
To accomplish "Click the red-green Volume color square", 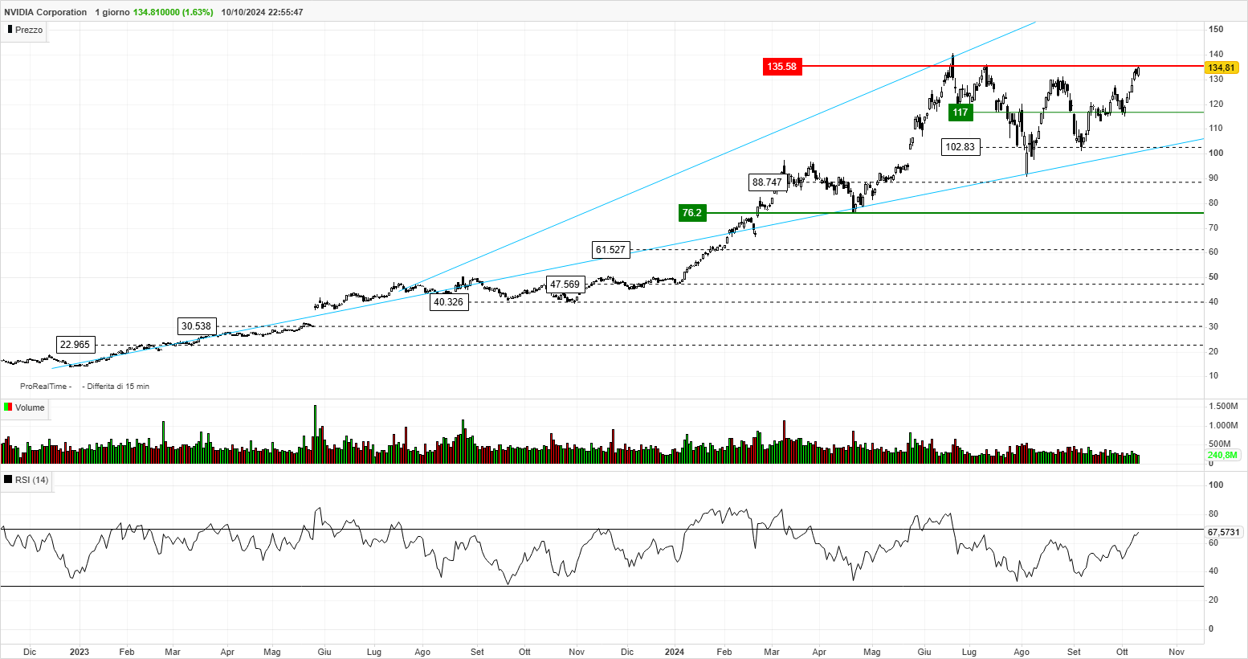I will click(x=8, y=407).
